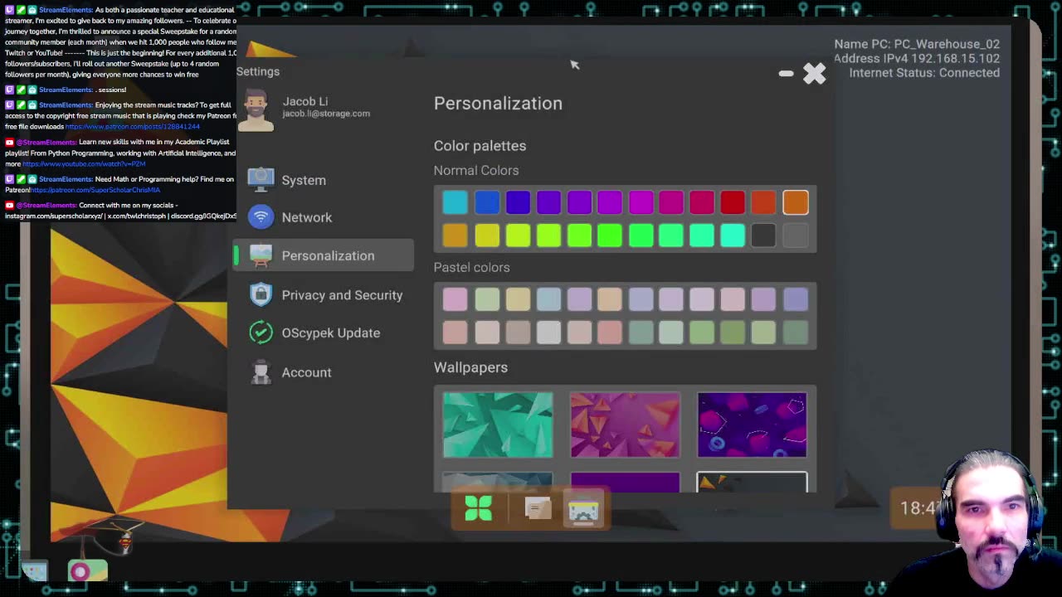Click Jacob Li's avatar picture
Image resolution: width=1062 pixels, height=597 pixels.
[x=256, y=110]
